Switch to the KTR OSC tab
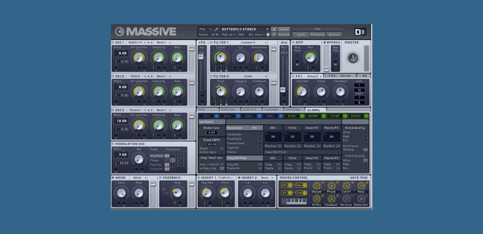The image size is (483, 234). pos(230,109)
